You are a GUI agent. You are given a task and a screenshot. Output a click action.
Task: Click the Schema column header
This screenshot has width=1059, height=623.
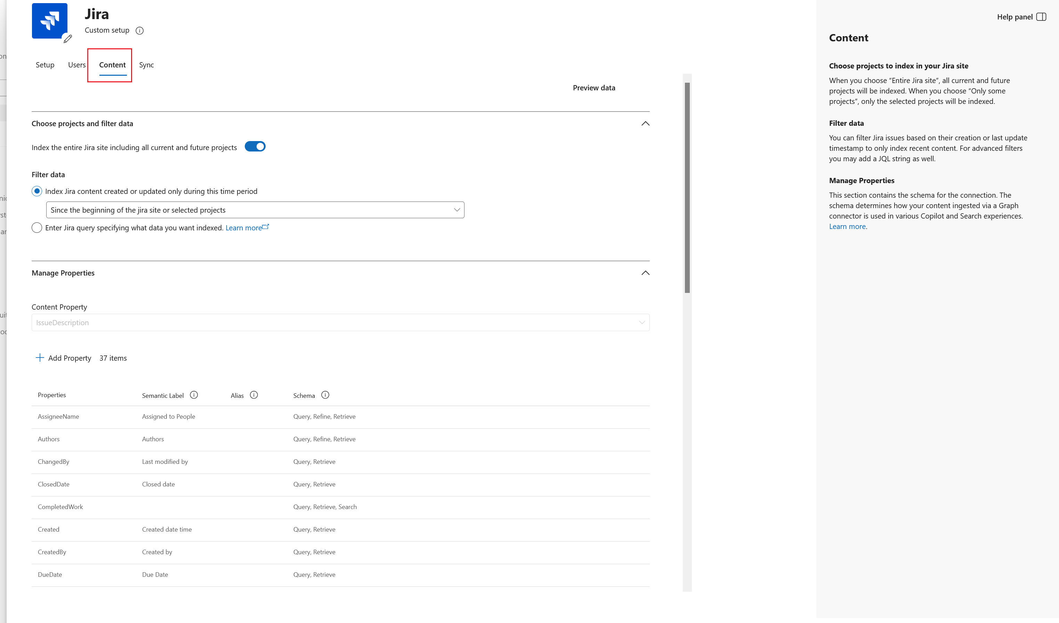tap(304, 395)
